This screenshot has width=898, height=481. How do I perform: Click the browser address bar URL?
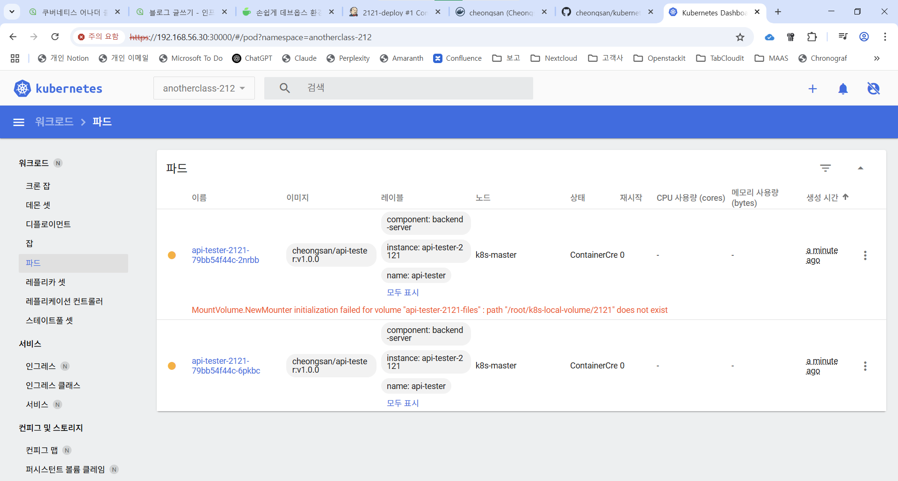(251, 37)
